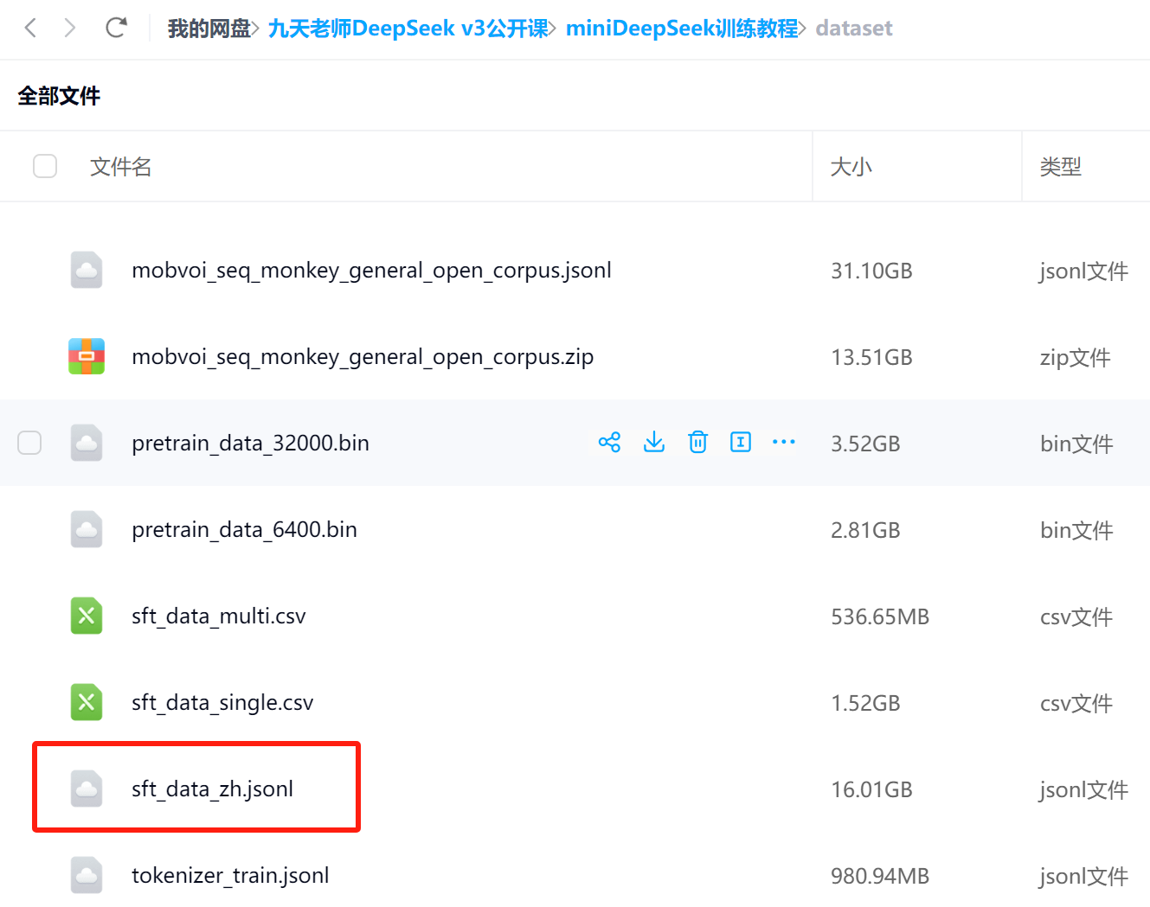The width and height of the screenshot is (1150, 907).
Task: Click jsonl文件 type for mobvoi corpus jsonl
Action: pos(1083,271)
